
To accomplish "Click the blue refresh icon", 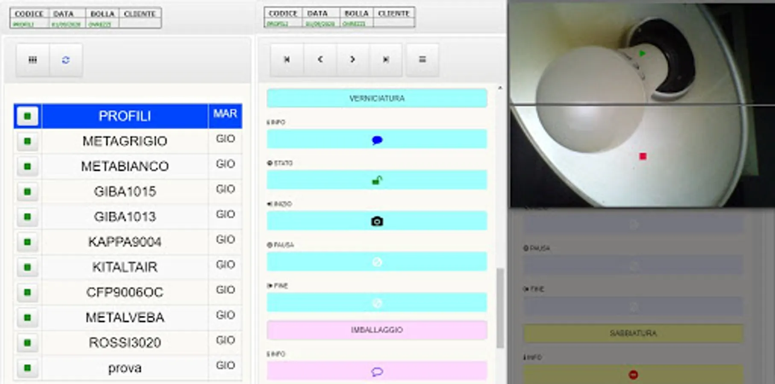I will [66, 60].
